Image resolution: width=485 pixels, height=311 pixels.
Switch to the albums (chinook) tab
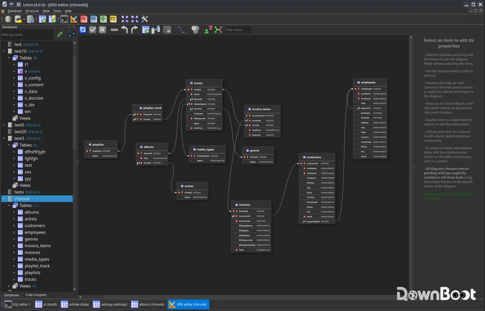pos(148,304)
